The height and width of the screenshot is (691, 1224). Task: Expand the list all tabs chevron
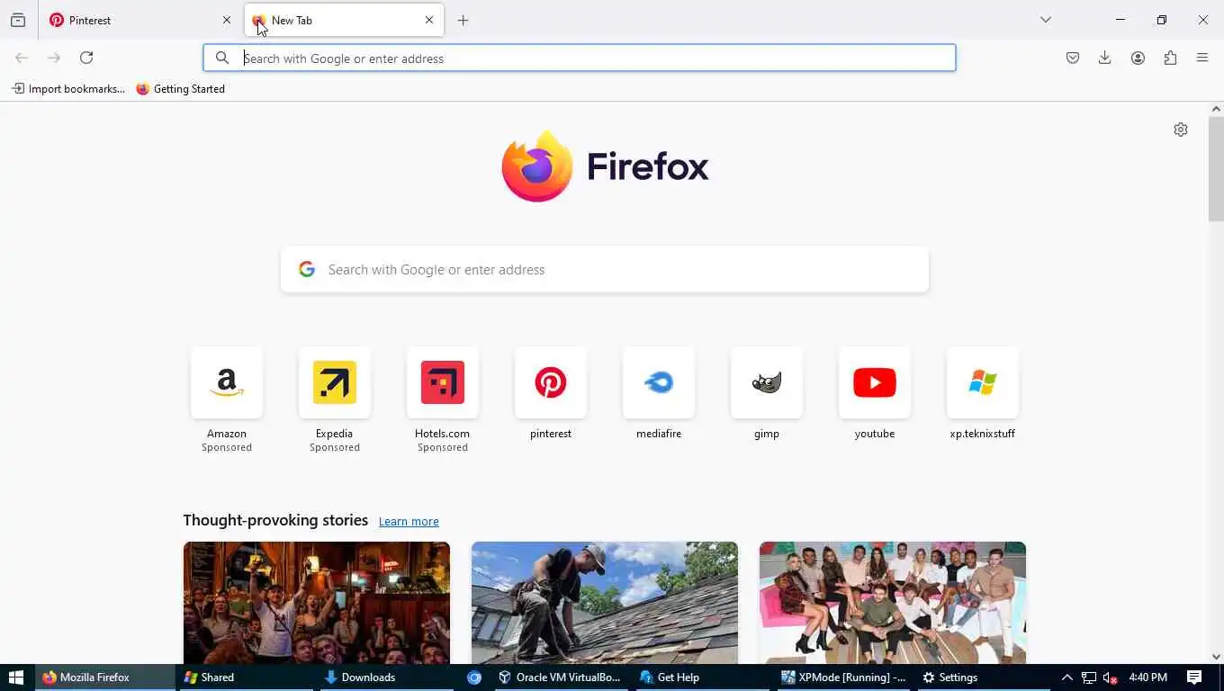point(1046,20)
